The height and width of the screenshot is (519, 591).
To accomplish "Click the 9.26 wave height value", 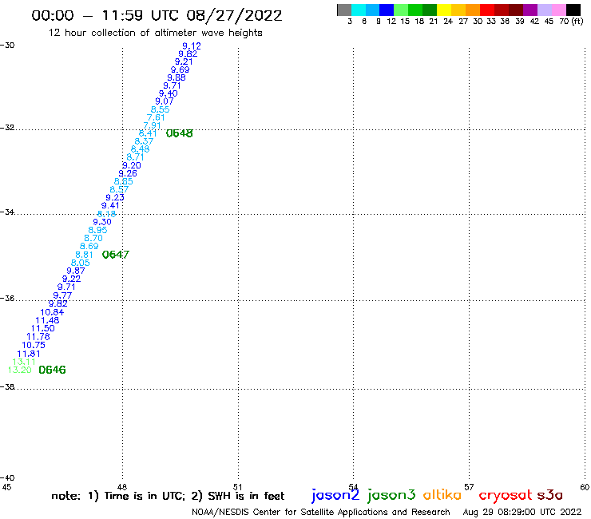I will 128,174.
